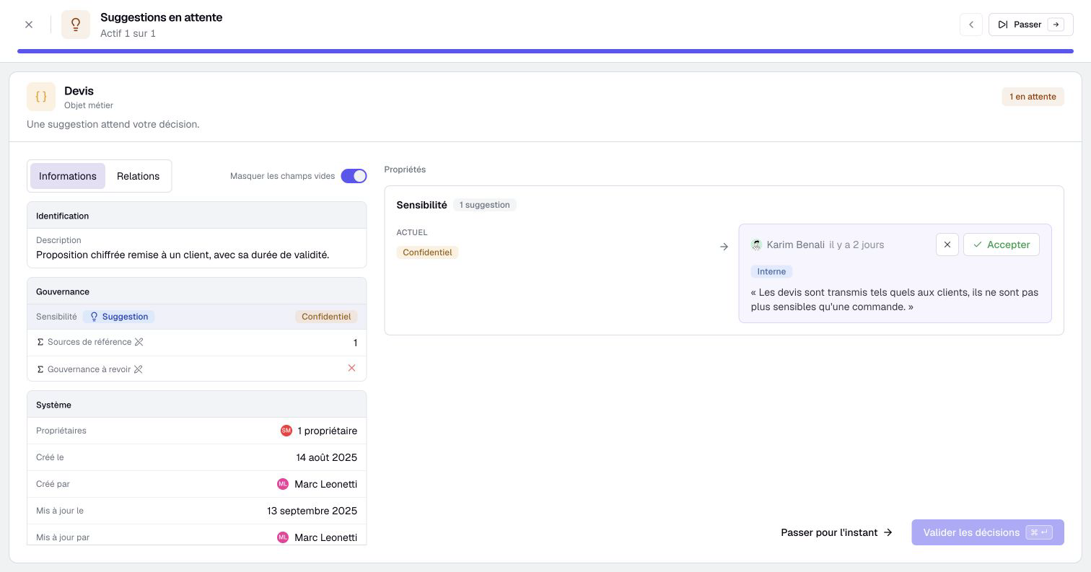The image size is (1091, 572).
Task: Click the Gouvernance section header
Action: pyautogui.click(x=197, y=291)
